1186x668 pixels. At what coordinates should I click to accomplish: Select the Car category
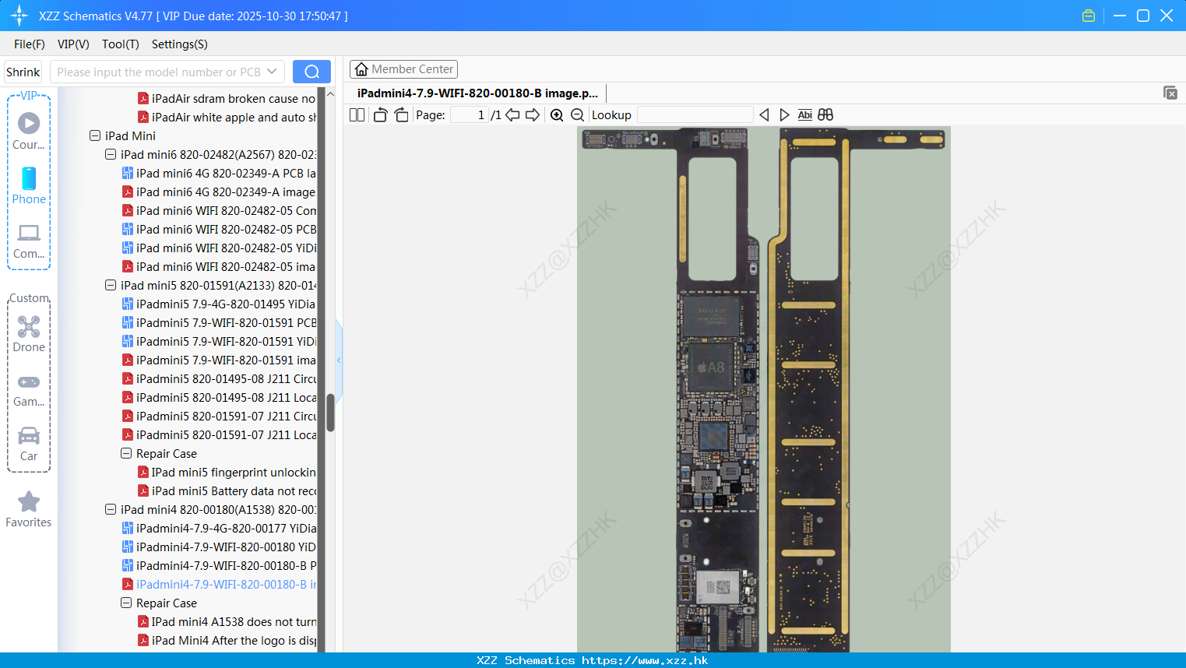click(29, 444)
